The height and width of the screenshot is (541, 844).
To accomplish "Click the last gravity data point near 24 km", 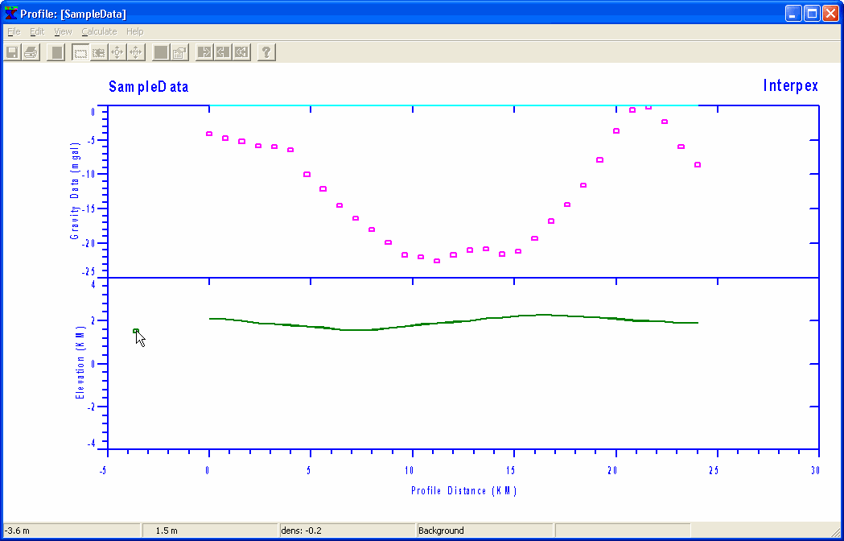I will (698, 165).
